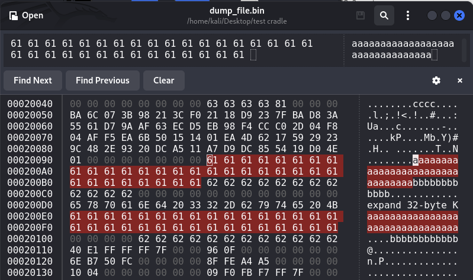
Task: Select byte 81 in row 00020040
Action: click(281, 104)
